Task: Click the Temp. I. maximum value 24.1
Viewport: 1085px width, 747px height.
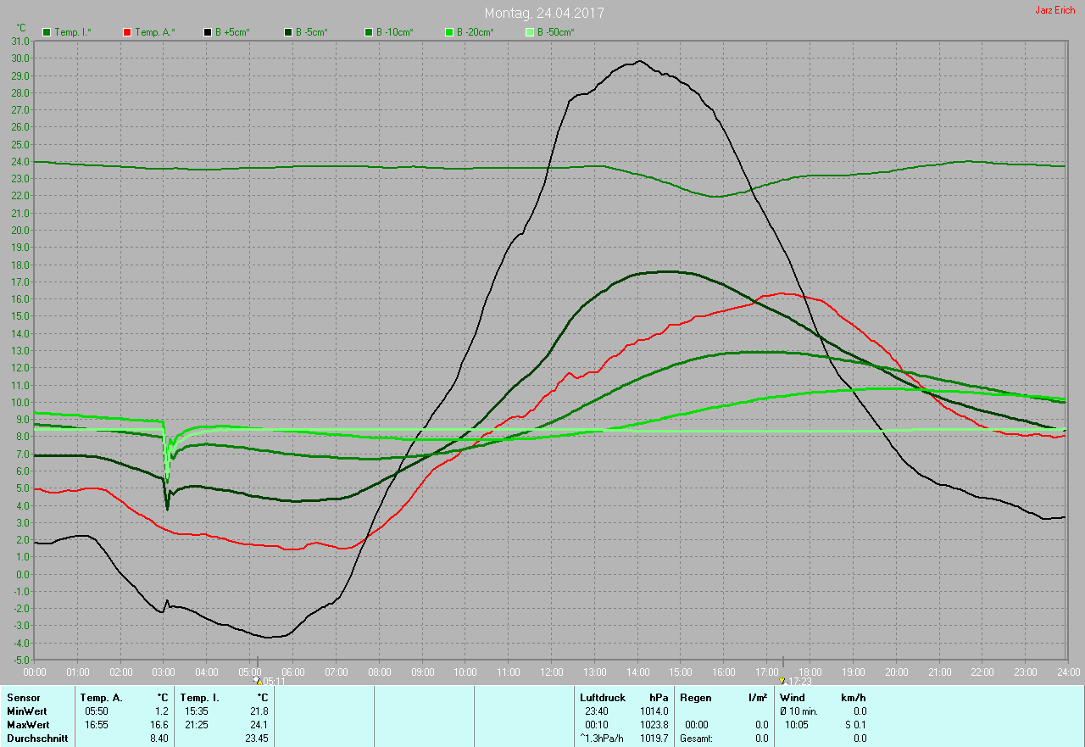Action: click(x=259, y=725)
